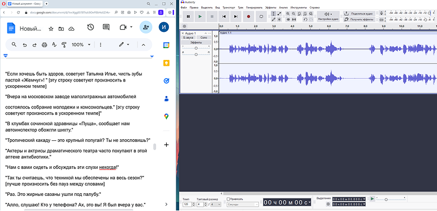
Task: Start recording with the red Record button
Action: pyautogui.click(x=249, y=16)
